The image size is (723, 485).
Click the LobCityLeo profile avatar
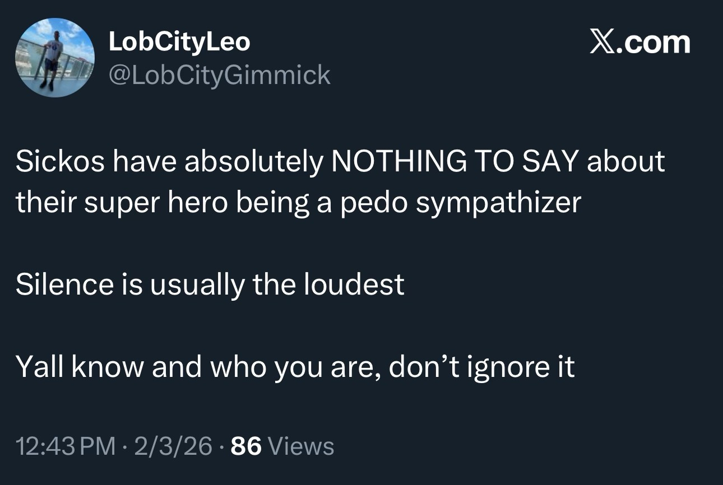[55, 58]
